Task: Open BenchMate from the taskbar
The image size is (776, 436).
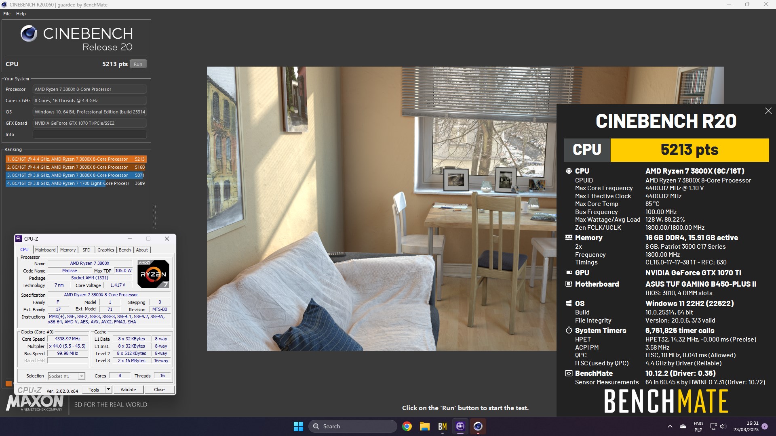Action: [443, 426]
